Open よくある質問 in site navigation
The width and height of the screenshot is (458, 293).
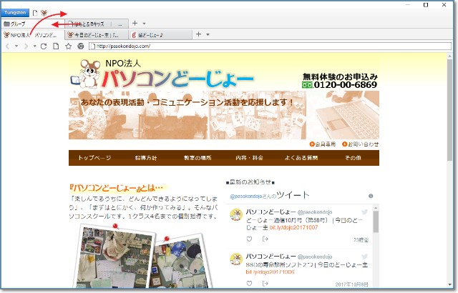pos(301,157)
